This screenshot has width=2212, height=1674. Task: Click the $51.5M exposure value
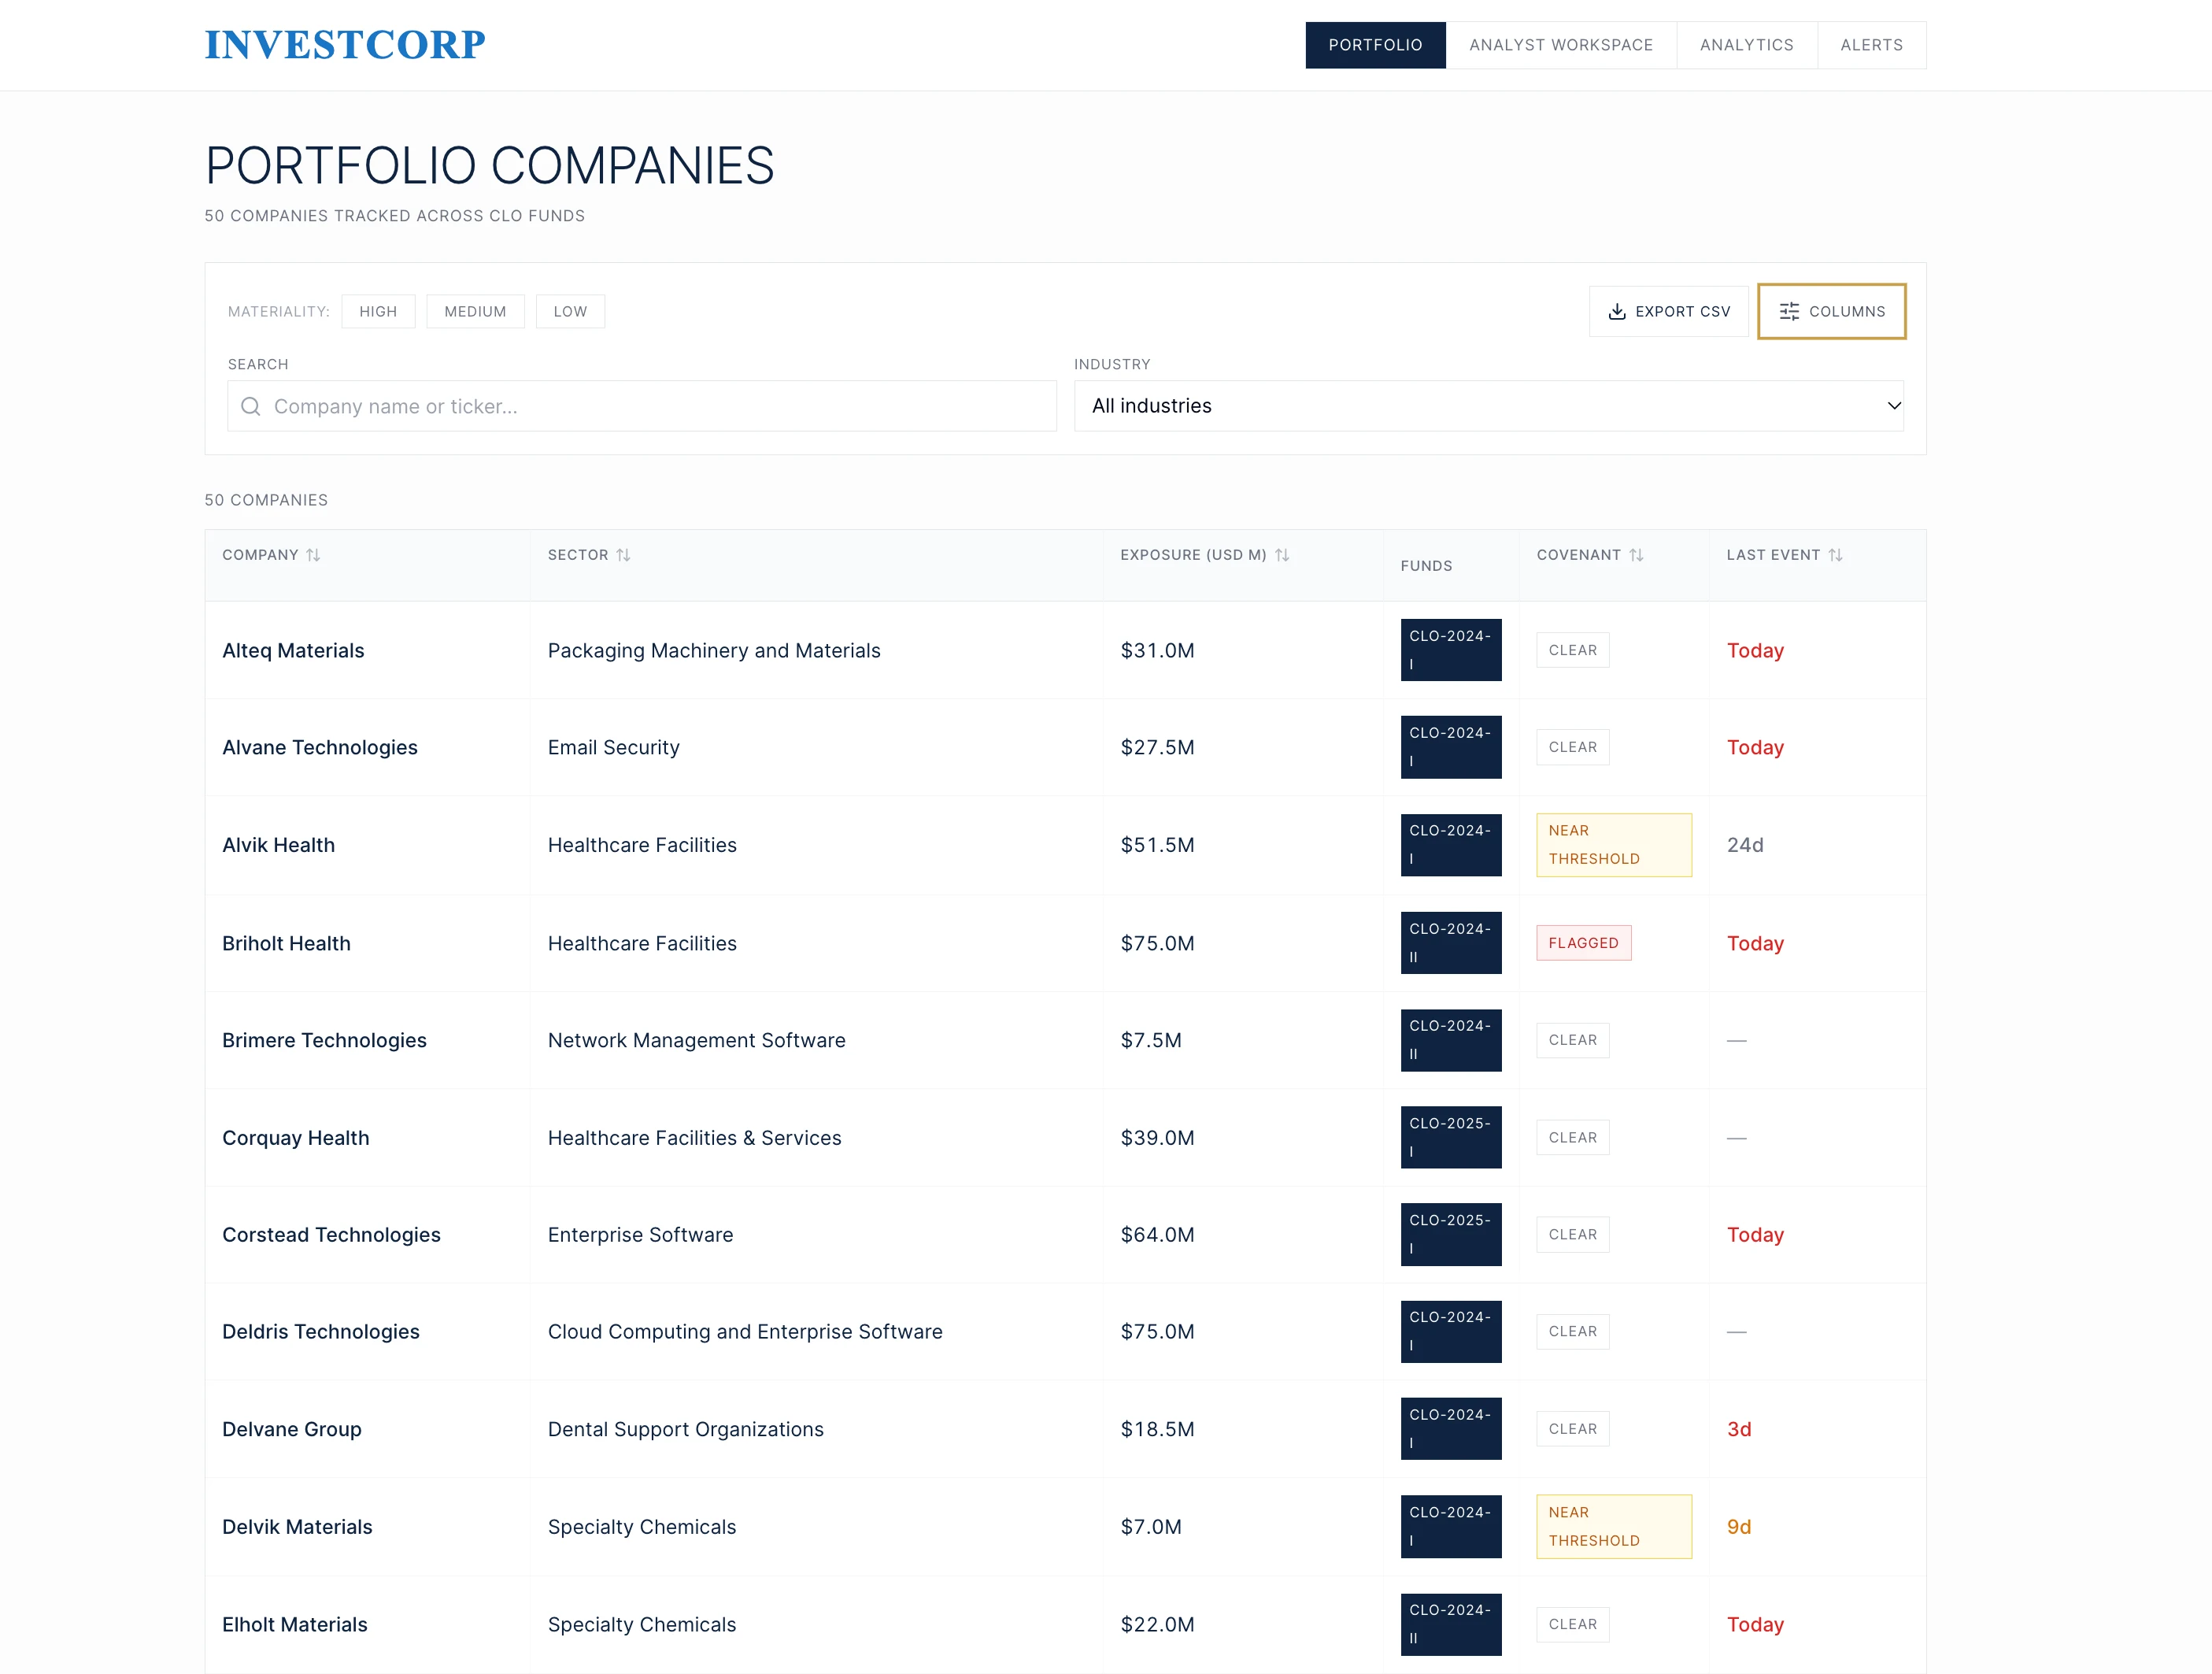pyautogui.click(x=1157, y=845)
